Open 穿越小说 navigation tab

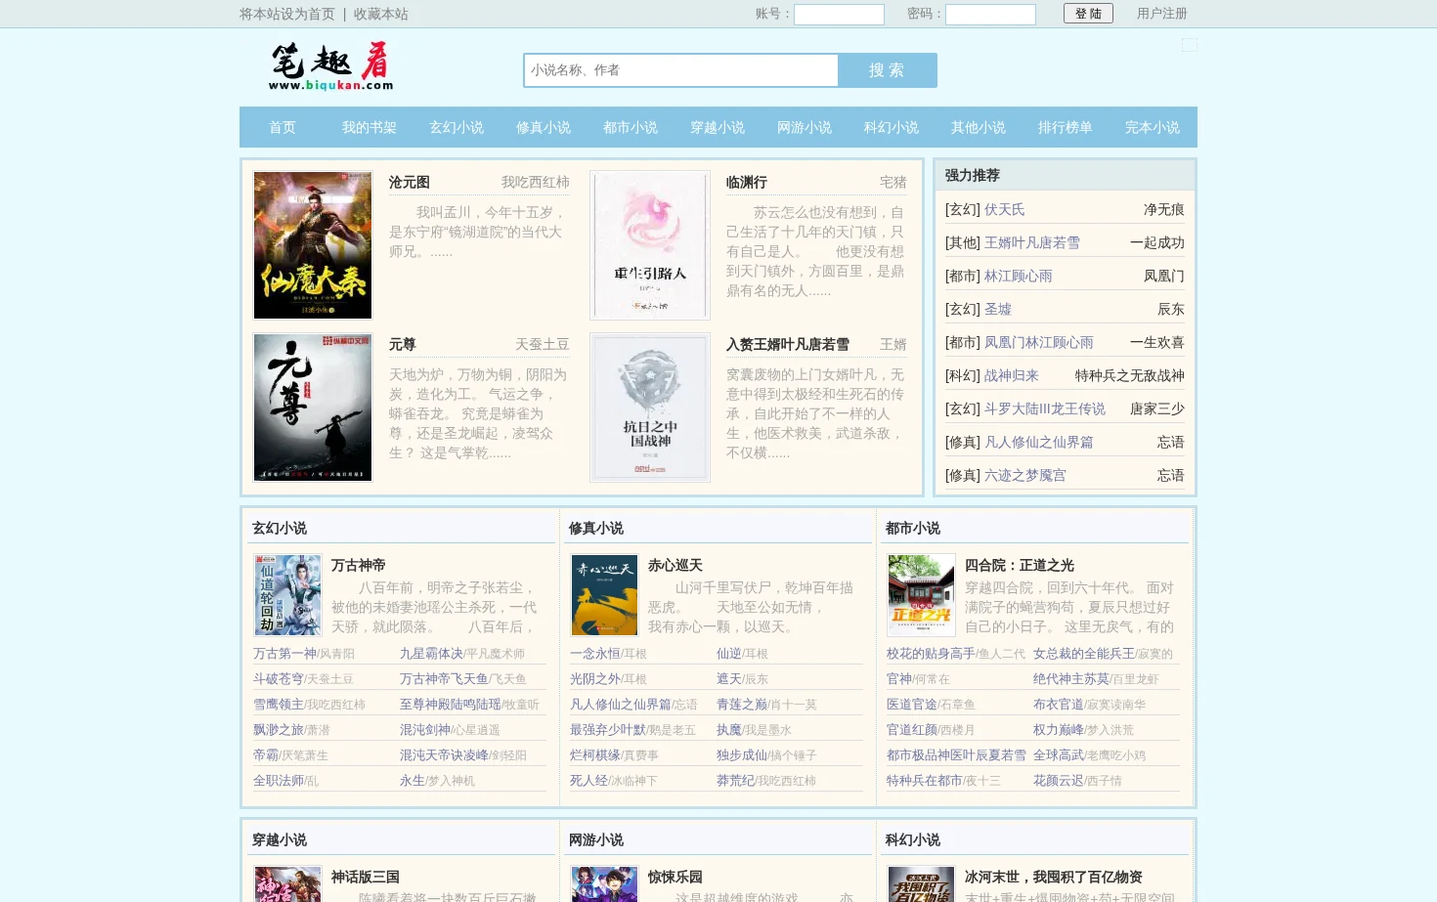(718, 127)
